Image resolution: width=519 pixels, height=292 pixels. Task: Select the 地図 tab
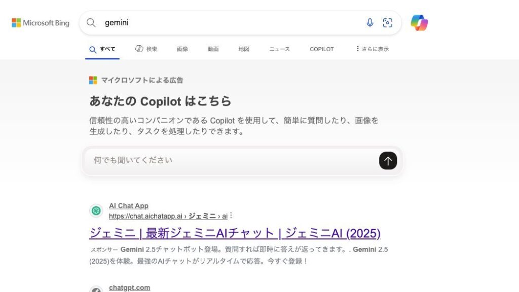[244, 49]
